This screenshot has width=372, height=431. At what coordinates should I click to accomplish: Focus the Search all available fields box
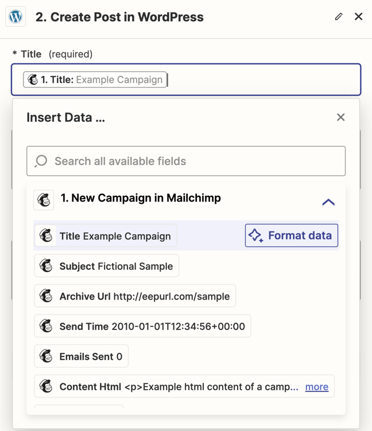(x=186, y=161)
